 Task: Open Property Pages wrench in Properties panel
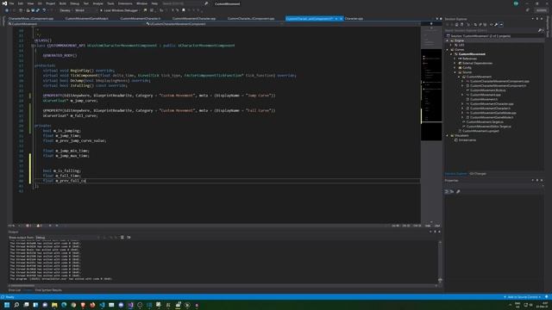pos(458,191)
